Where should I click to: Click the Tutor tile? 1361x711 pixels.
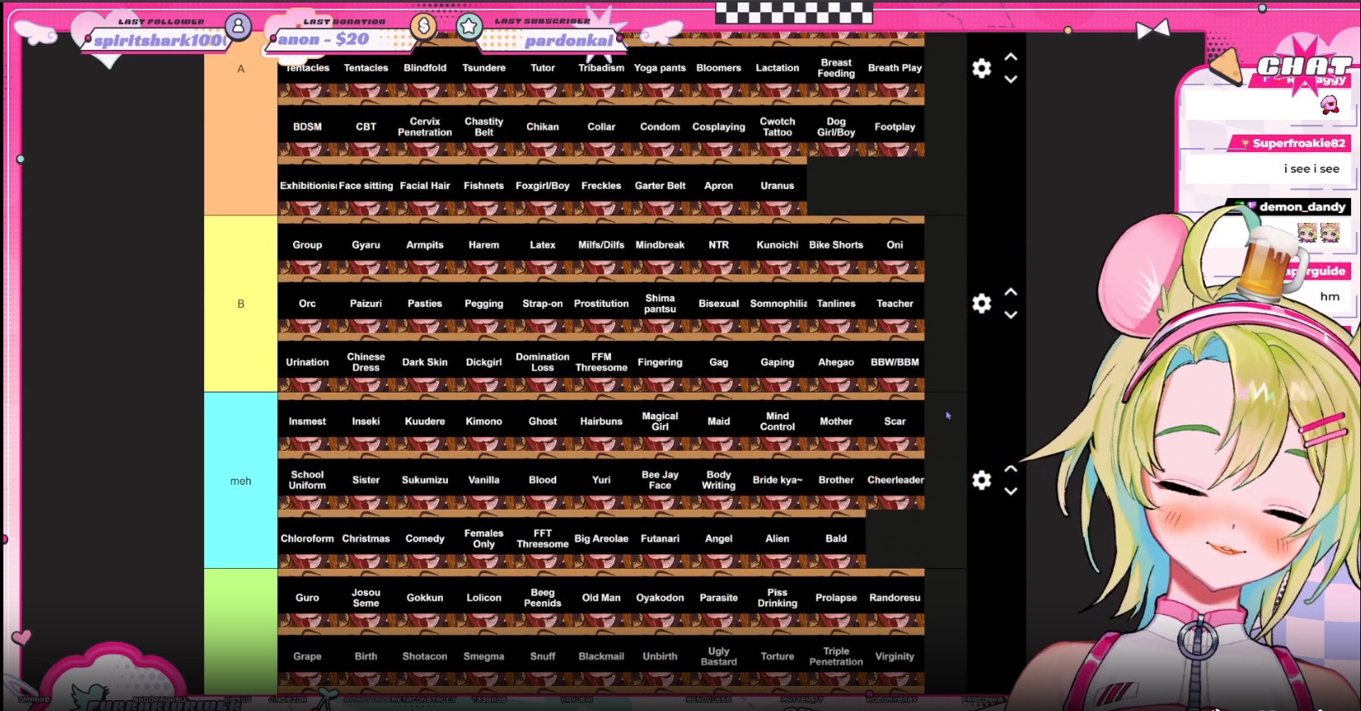click(543, 68)
